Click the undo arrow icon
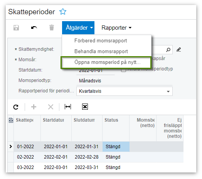Viewport: 202px width, 179px height. (34, 28)
